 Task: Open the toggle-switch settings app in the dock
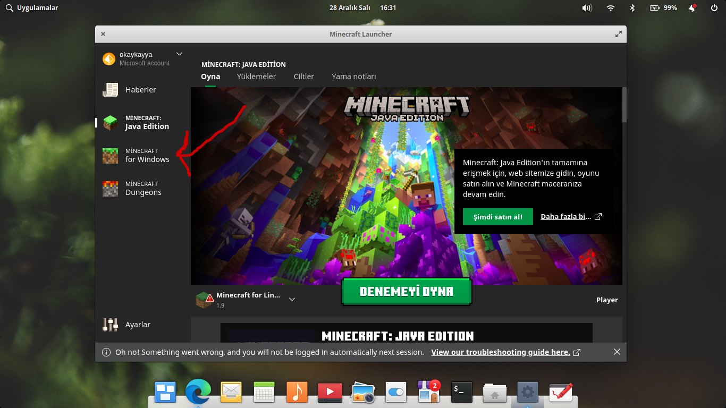[x=396, y=393]
